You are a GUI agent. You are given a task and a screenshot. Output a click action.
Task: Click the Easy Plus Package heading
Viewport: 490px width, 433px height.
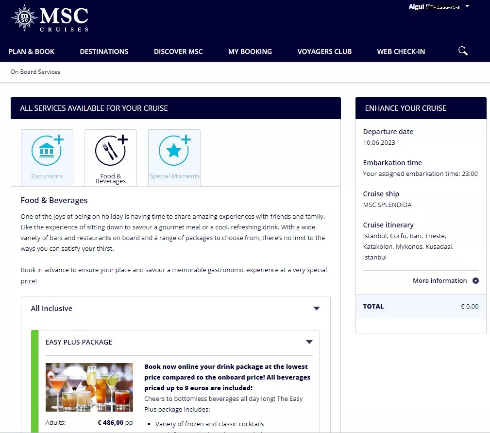pos(79,342)
